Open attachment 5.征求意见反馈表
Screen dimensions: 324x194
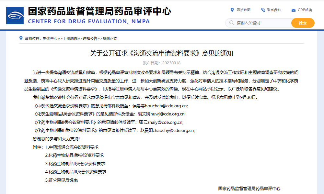tap(62, 180)
